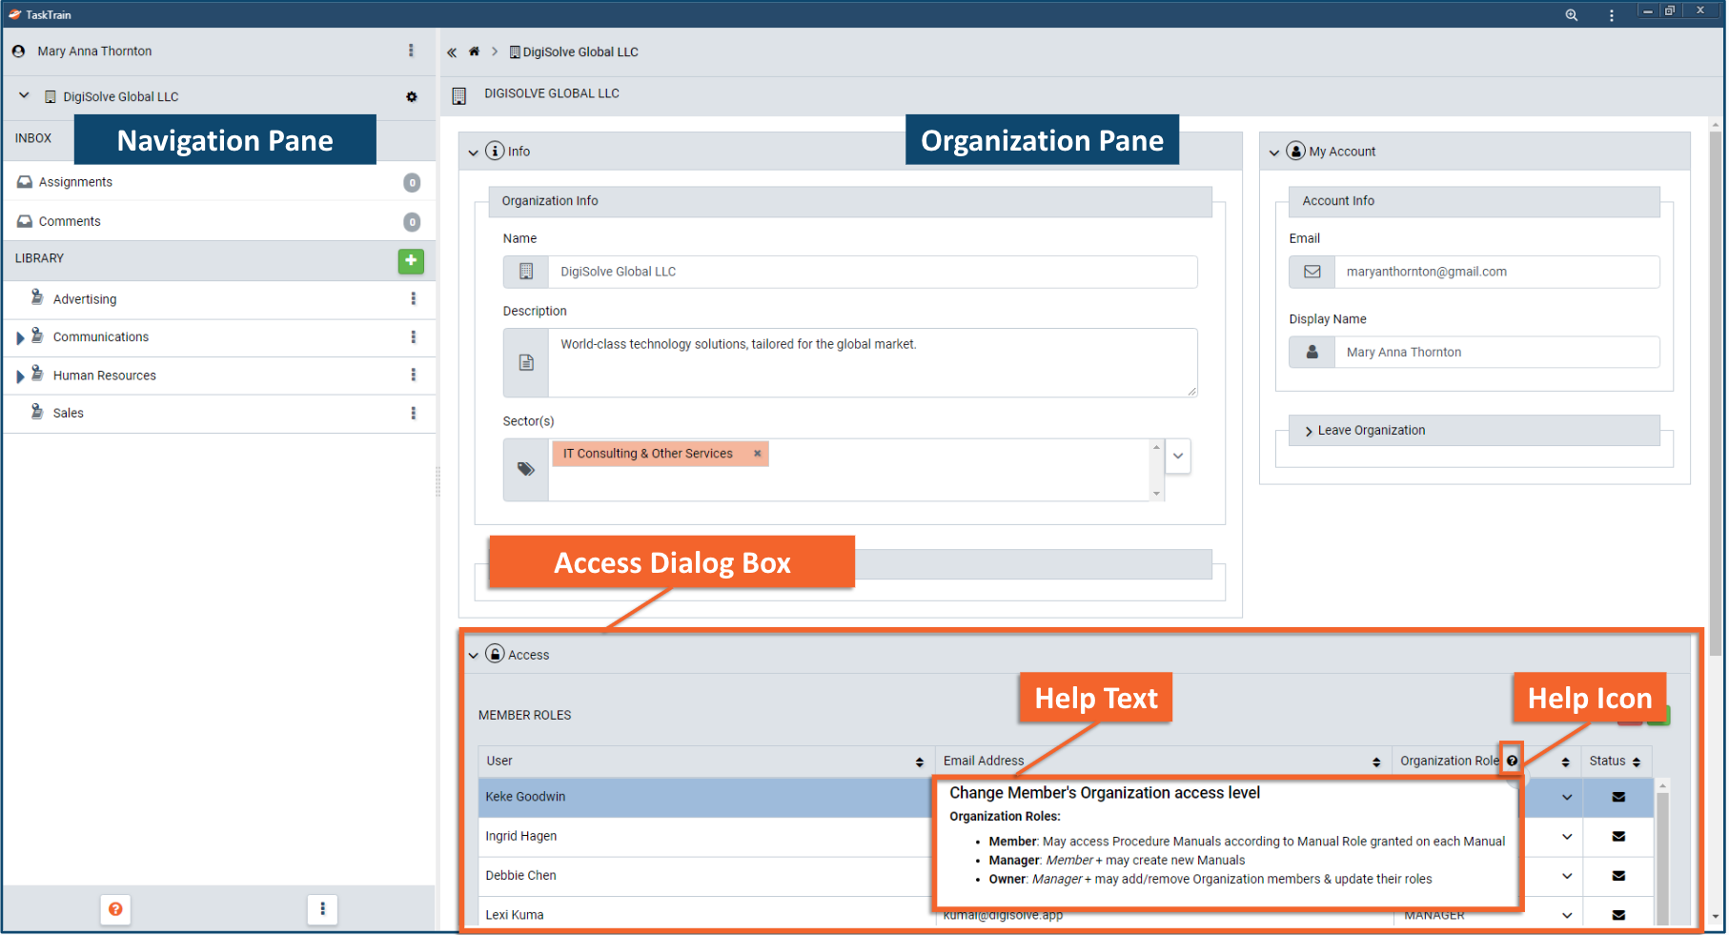Screen dimensions: 1729x935
Task: Expand the Communications tree item
Action: (x=20, y=337)
